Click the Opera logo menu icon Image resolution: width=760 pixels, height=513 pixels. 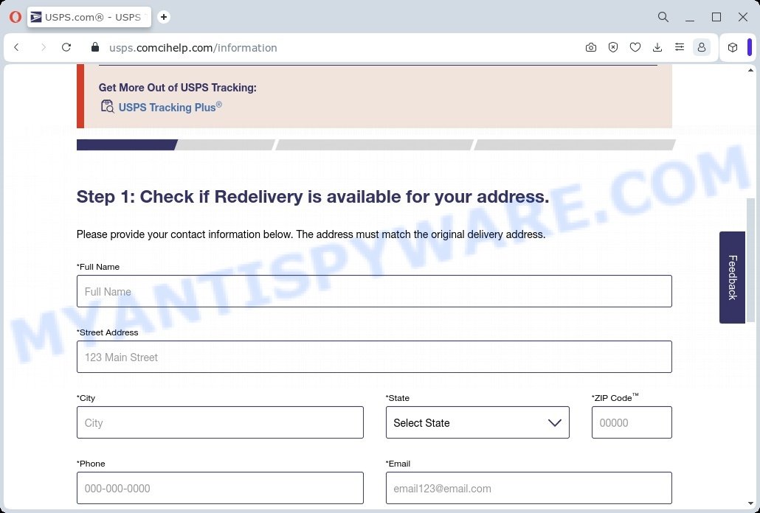15,17
